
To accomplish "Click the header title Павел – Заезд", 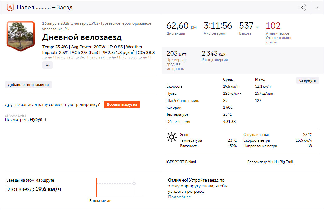I will [45, 7].
